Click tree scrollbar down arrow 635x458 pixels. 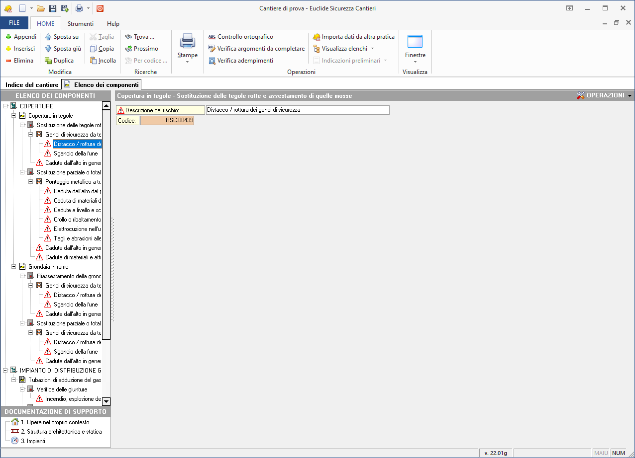106,401
